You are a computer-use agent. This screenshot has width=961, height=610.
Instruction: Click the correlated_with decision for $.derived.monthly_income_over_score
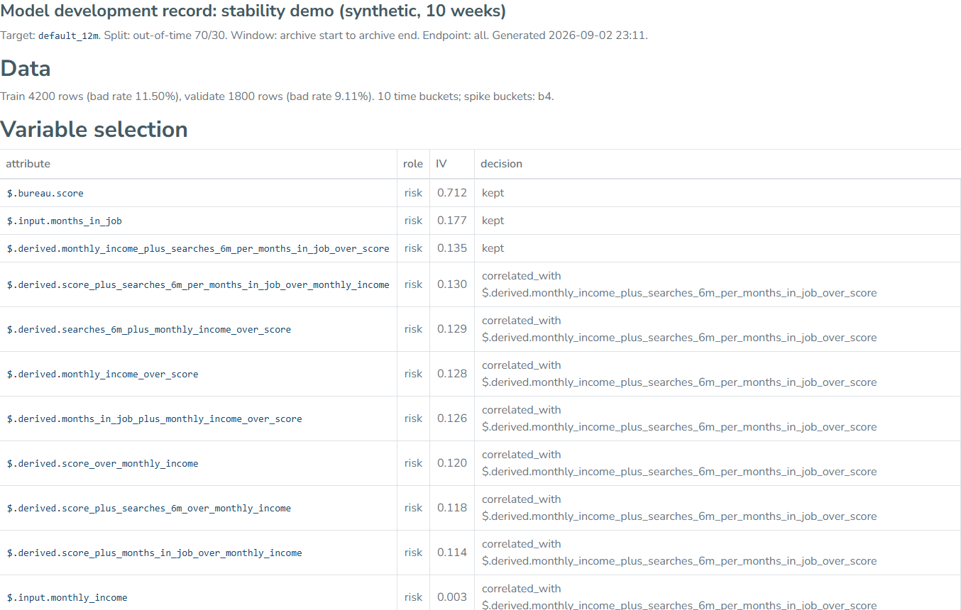coord(679,374)
